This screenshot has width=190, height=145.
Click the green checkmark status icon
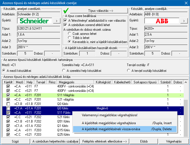(66, 11)
